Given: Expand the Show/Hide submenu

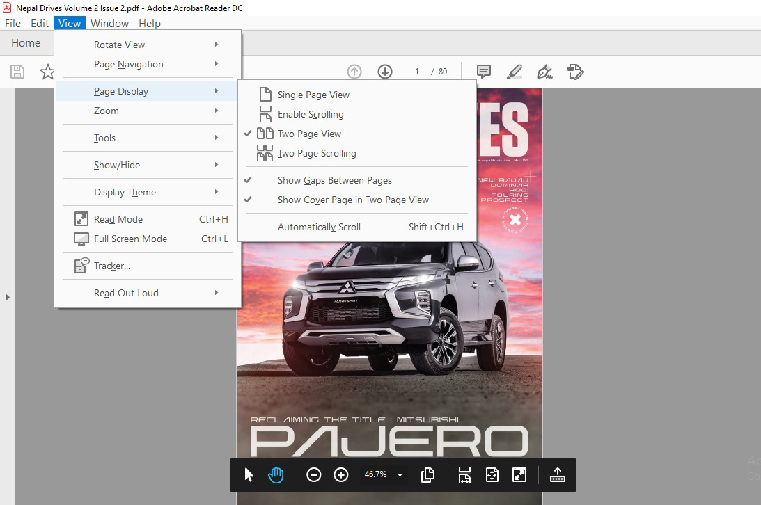Looking at the screenshot, I should click(x=148, y=165).
